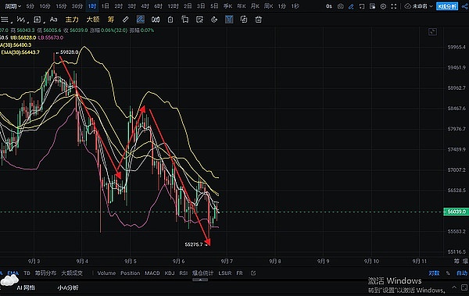Select the 12时 timeframe
The width and height of the screenshot is (469, 296).
coord(173,6)
